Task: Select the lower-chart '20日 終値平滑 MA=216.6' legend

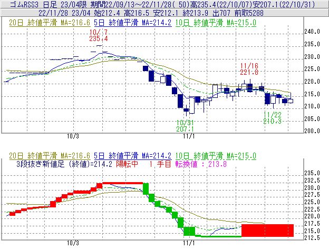Action: [50, 156]
